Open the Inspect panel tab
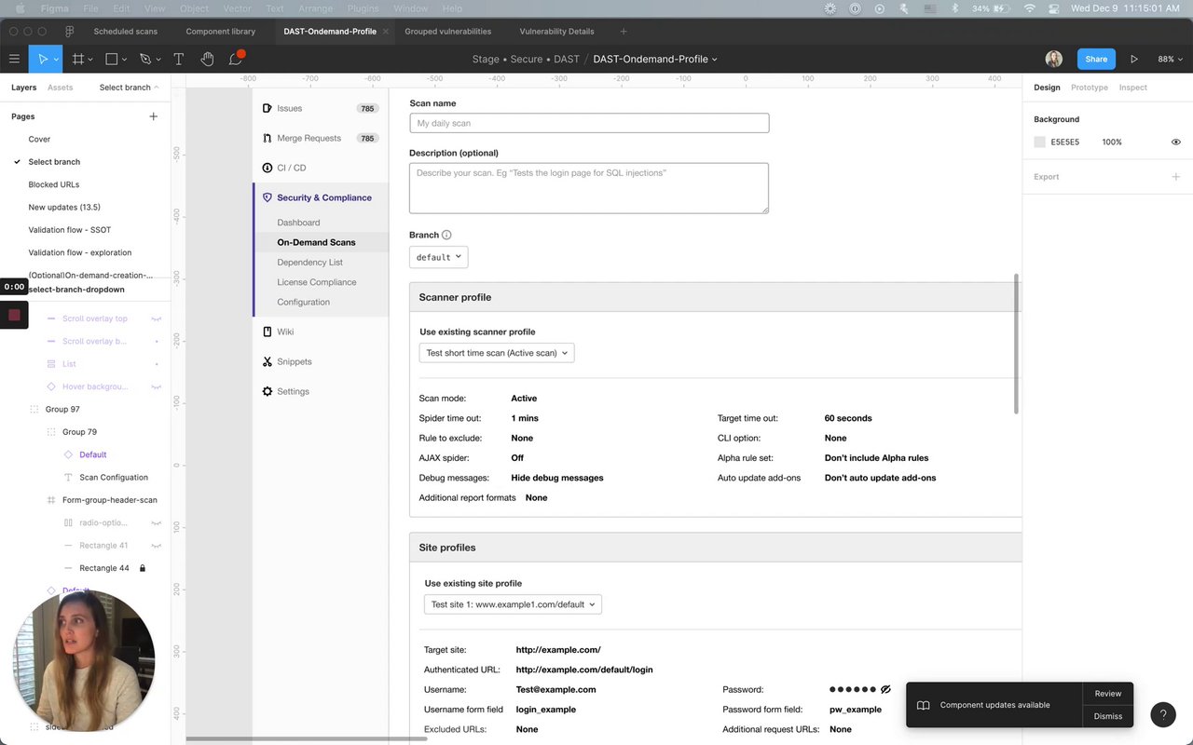Image resolution: width=1193 pixels, height=745 pixels. pos(1133,88)
